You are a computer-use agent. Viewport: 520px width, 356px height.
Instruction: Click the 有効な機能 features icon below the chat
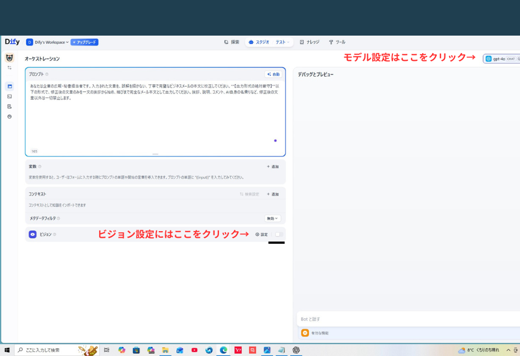coord(305,332)
